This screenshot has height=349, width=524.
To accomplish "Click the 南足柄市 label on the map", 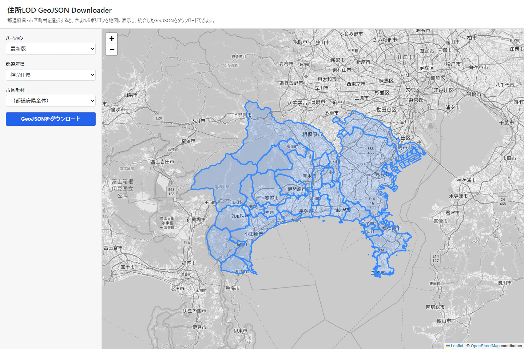I will (x=240, y=216).
